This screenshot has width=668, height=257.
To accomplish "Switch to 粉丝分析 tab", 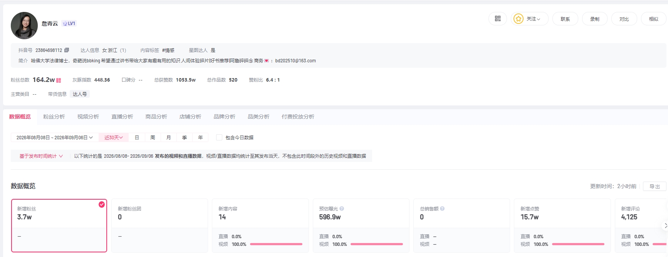I will [x=54, y=117].
